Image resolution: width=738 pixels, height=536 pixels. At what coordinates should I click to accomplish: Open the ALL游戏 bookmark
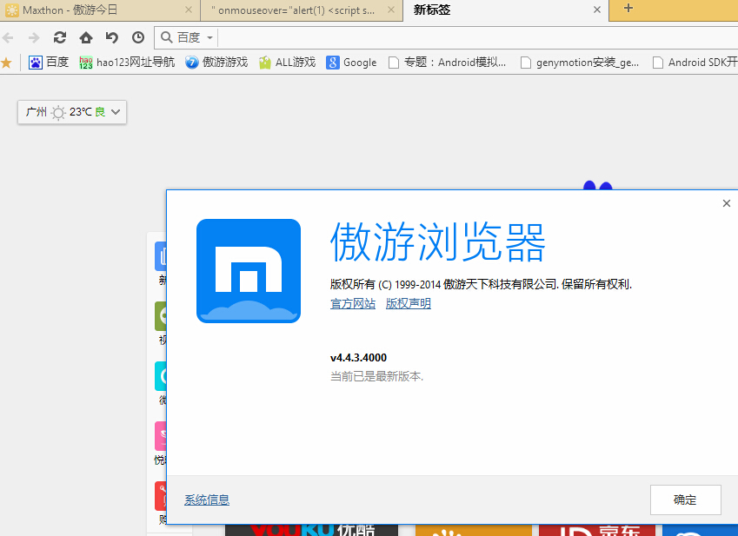click(287, 62)
